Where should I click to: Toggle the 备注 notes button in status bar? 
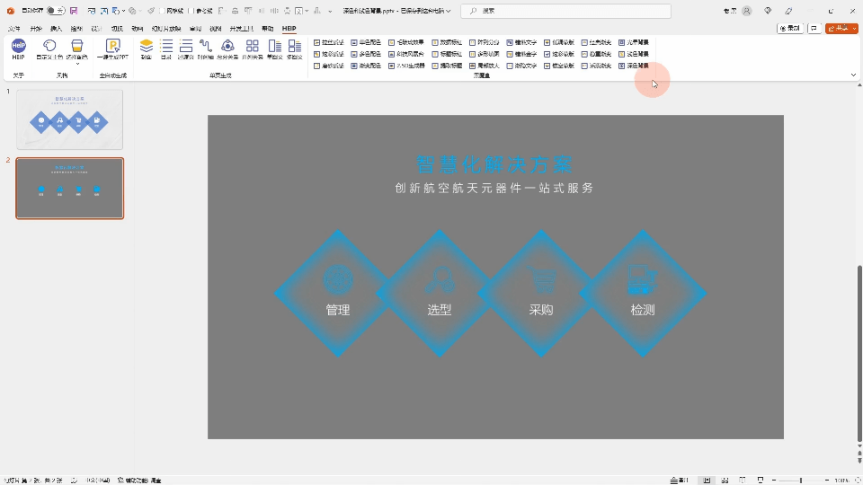click(x=680, y=480)
